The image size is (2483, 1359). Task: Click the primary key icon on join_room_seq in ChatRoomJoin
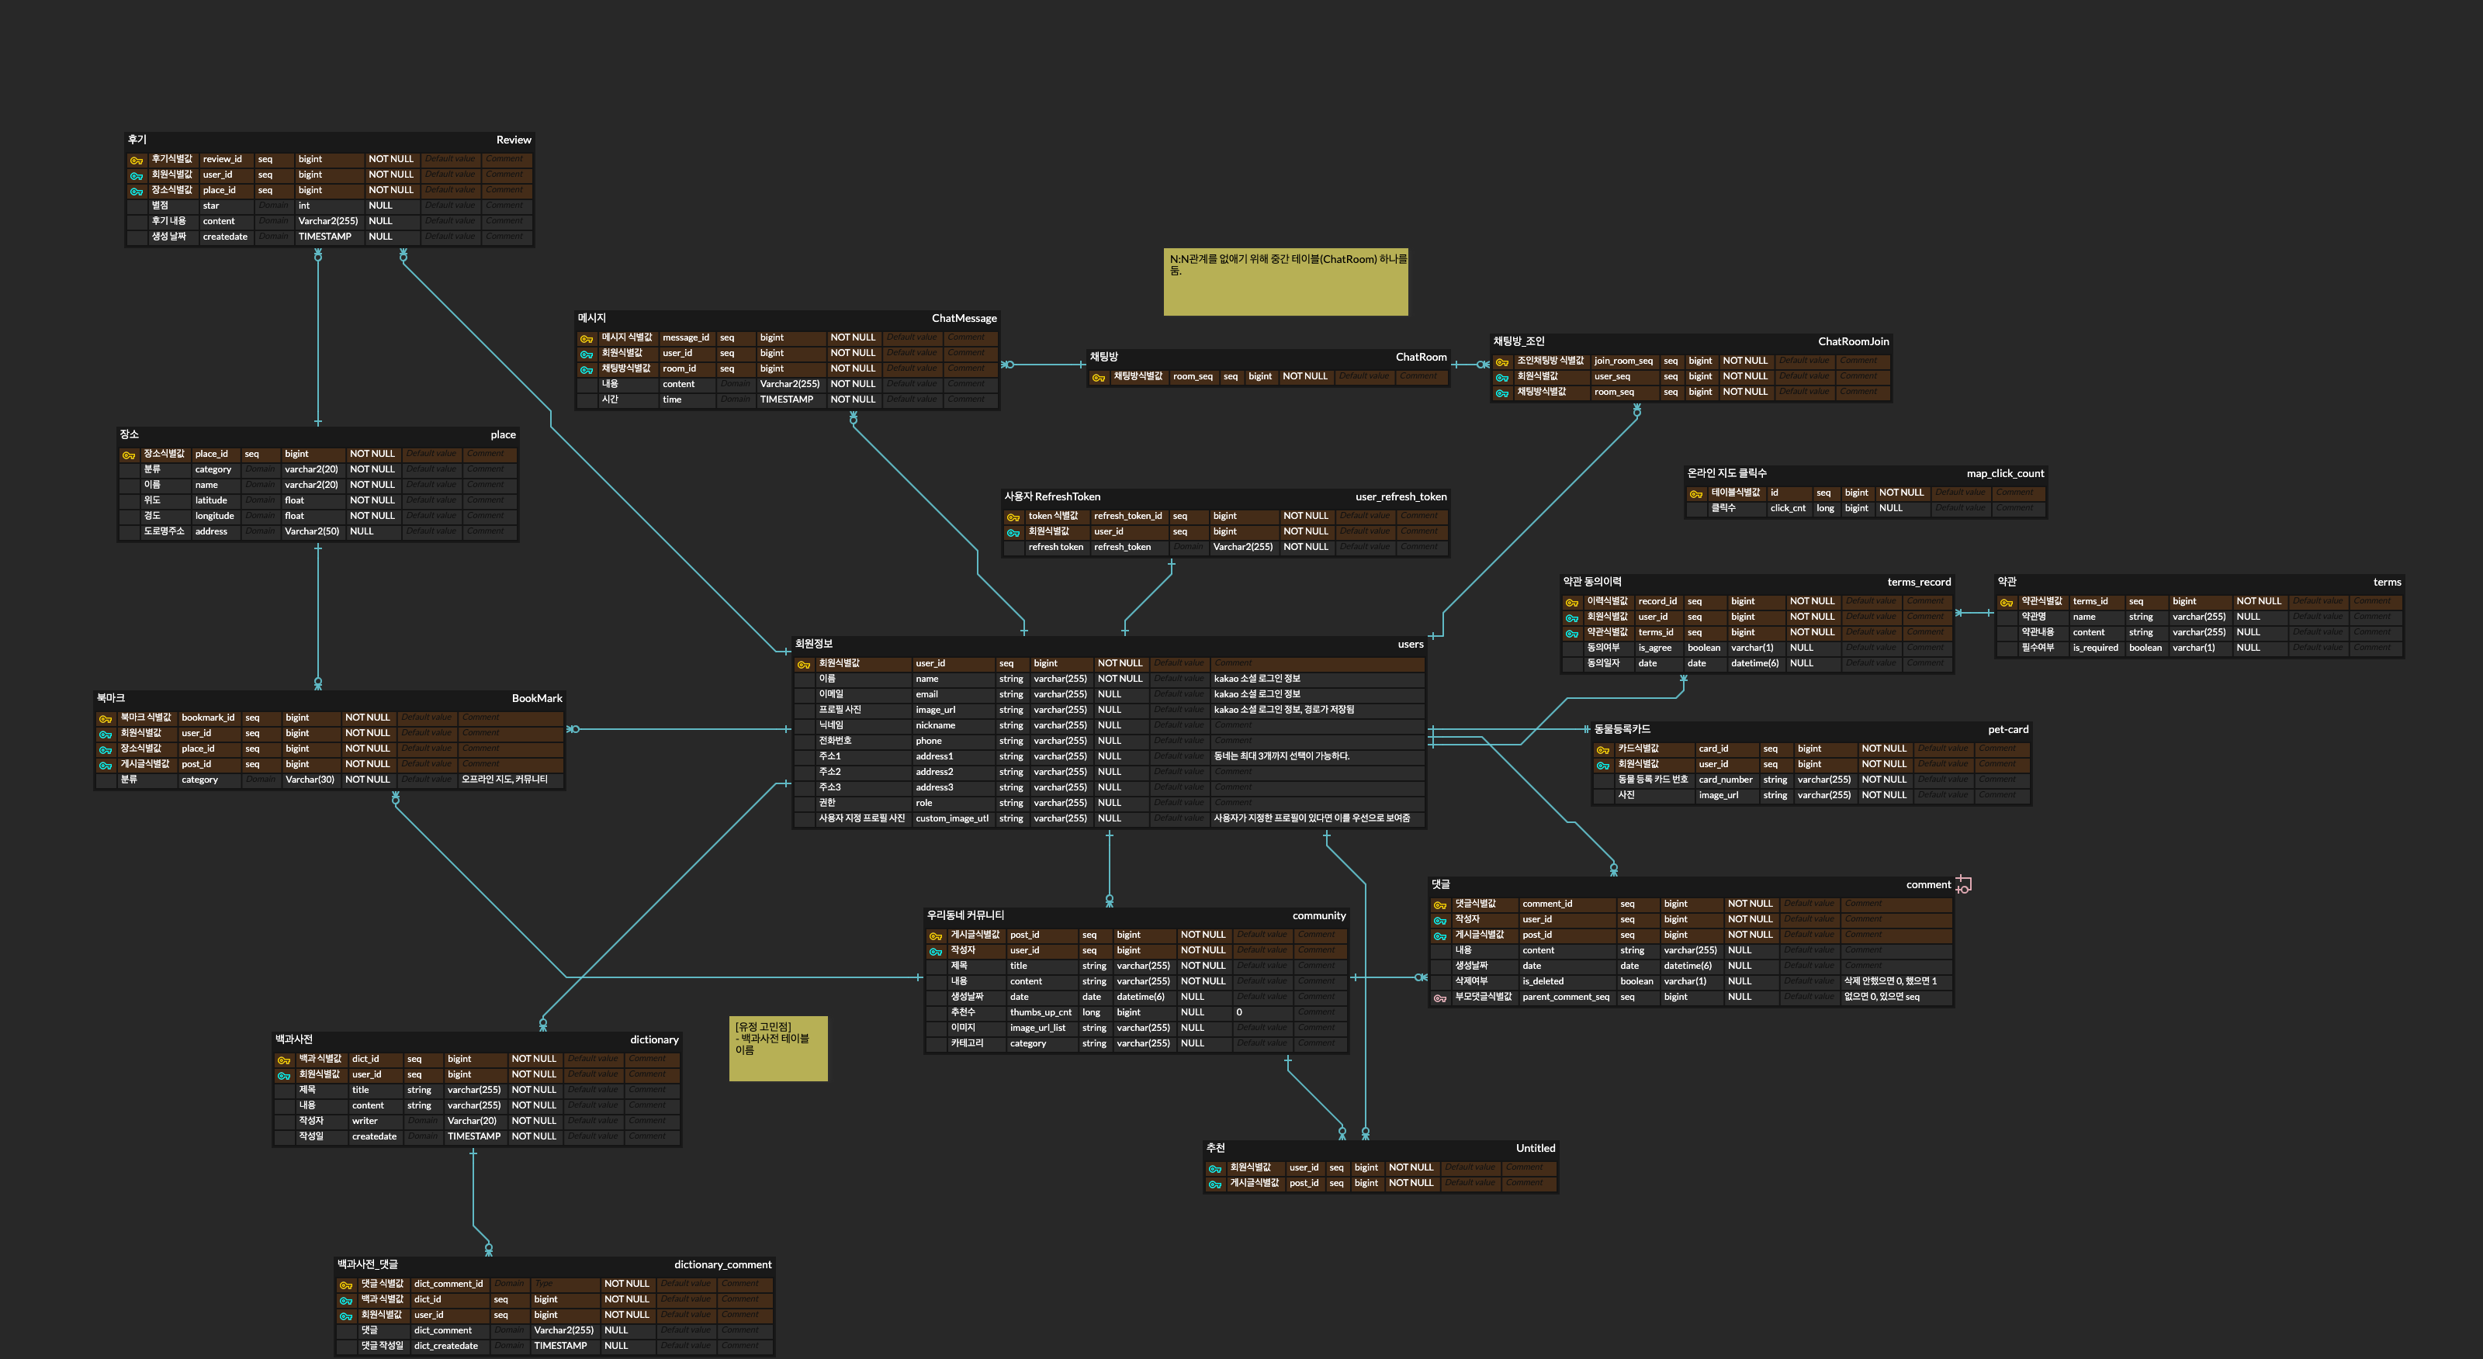click(x=1501, y=361)
